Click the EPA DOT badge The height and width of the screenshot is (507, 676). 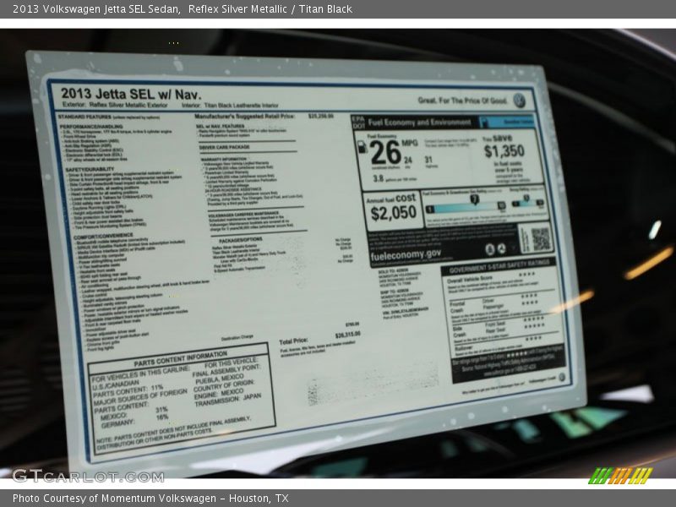click(358, 122)
